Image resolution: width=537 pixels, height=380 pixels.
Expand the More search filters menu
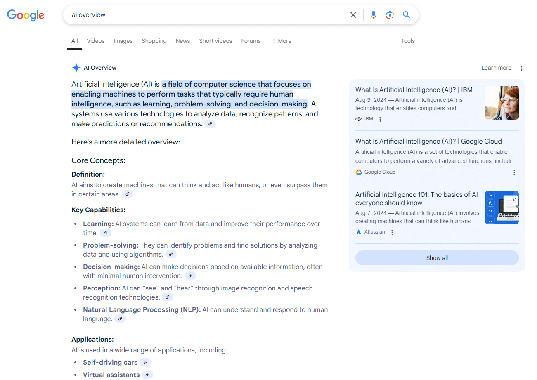click(x=282, y=41)
